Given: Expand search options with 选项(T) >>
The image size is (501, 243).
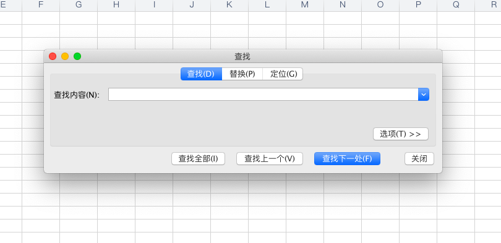Looking at the screenshot, I should (x=401, y=134).
